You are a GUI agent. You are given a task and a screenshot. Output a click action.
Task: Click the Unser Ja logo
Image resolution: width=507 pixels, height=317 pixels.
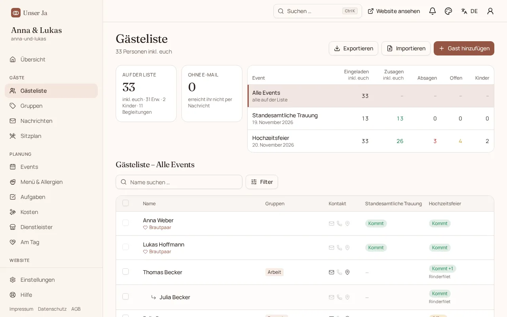29,13
